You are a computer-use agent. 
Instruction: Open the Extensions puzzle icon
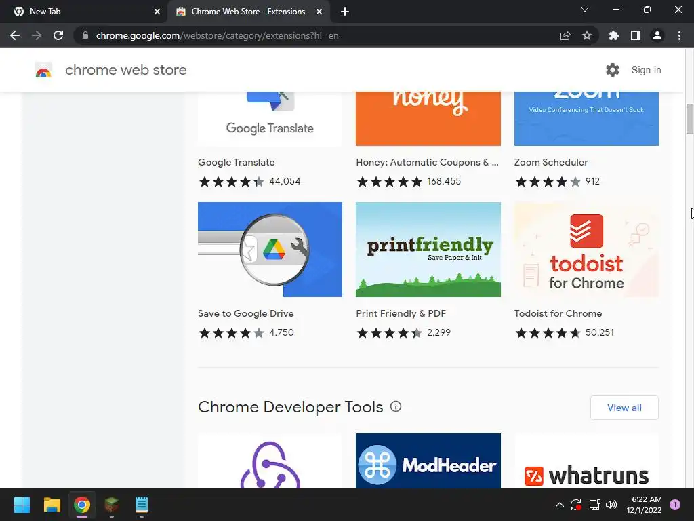[614, 35]
